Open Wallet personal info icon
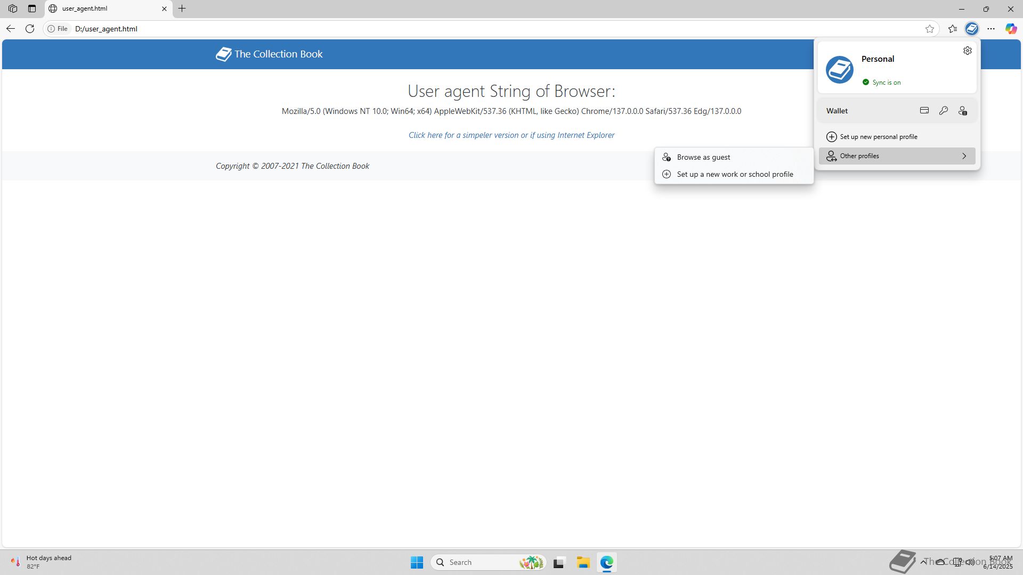Image resolution: width=1023 pixels, height=575 pixels. (963, 111)
